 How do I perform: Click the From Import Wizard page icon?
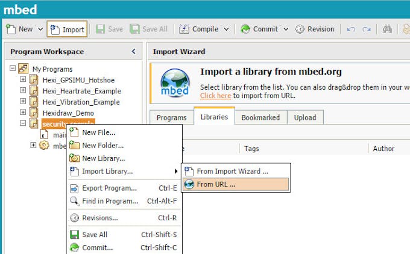(189, 172)
